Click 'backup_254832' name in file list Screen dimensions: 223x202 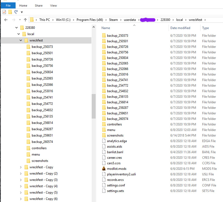117,91
